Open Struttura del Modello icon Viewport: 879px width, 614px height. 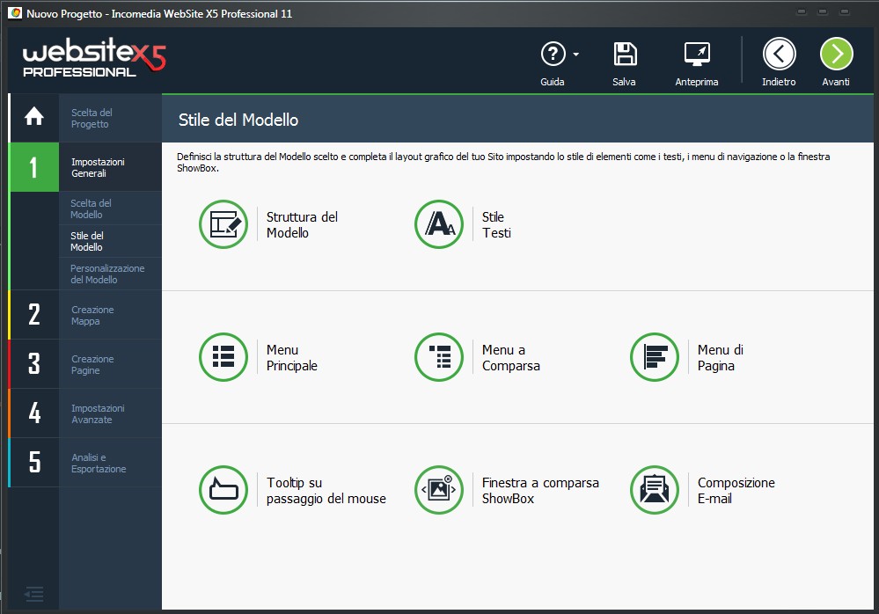(223, 224)
